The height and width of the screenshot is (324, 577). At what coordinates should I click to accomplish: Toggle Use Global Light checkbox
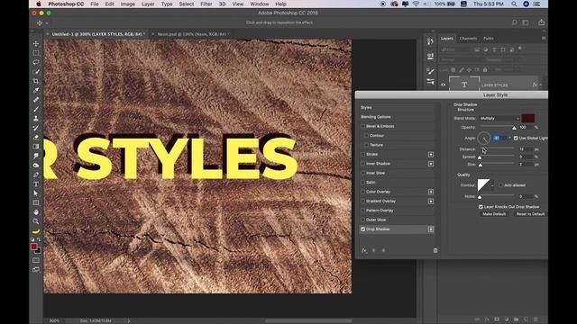click(x=516, y=138)
